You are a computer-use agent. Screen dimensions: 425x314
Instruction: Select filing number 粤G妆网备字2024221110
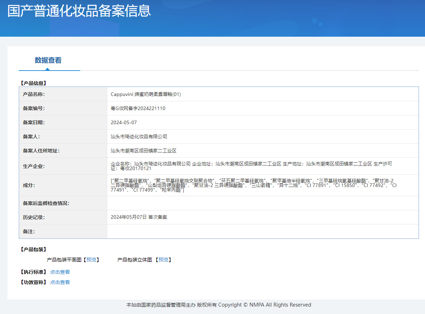coord(138,108)
